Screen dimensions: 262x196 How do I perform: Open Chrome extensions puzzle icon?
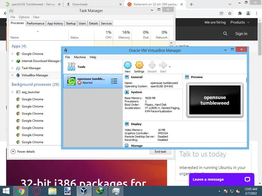tap(240, 13)
